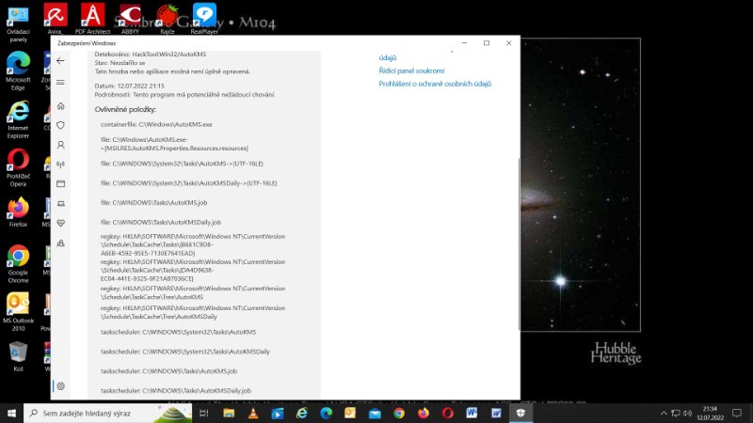
Task: Open the network icon in system tray
Action: pos(676,413)
